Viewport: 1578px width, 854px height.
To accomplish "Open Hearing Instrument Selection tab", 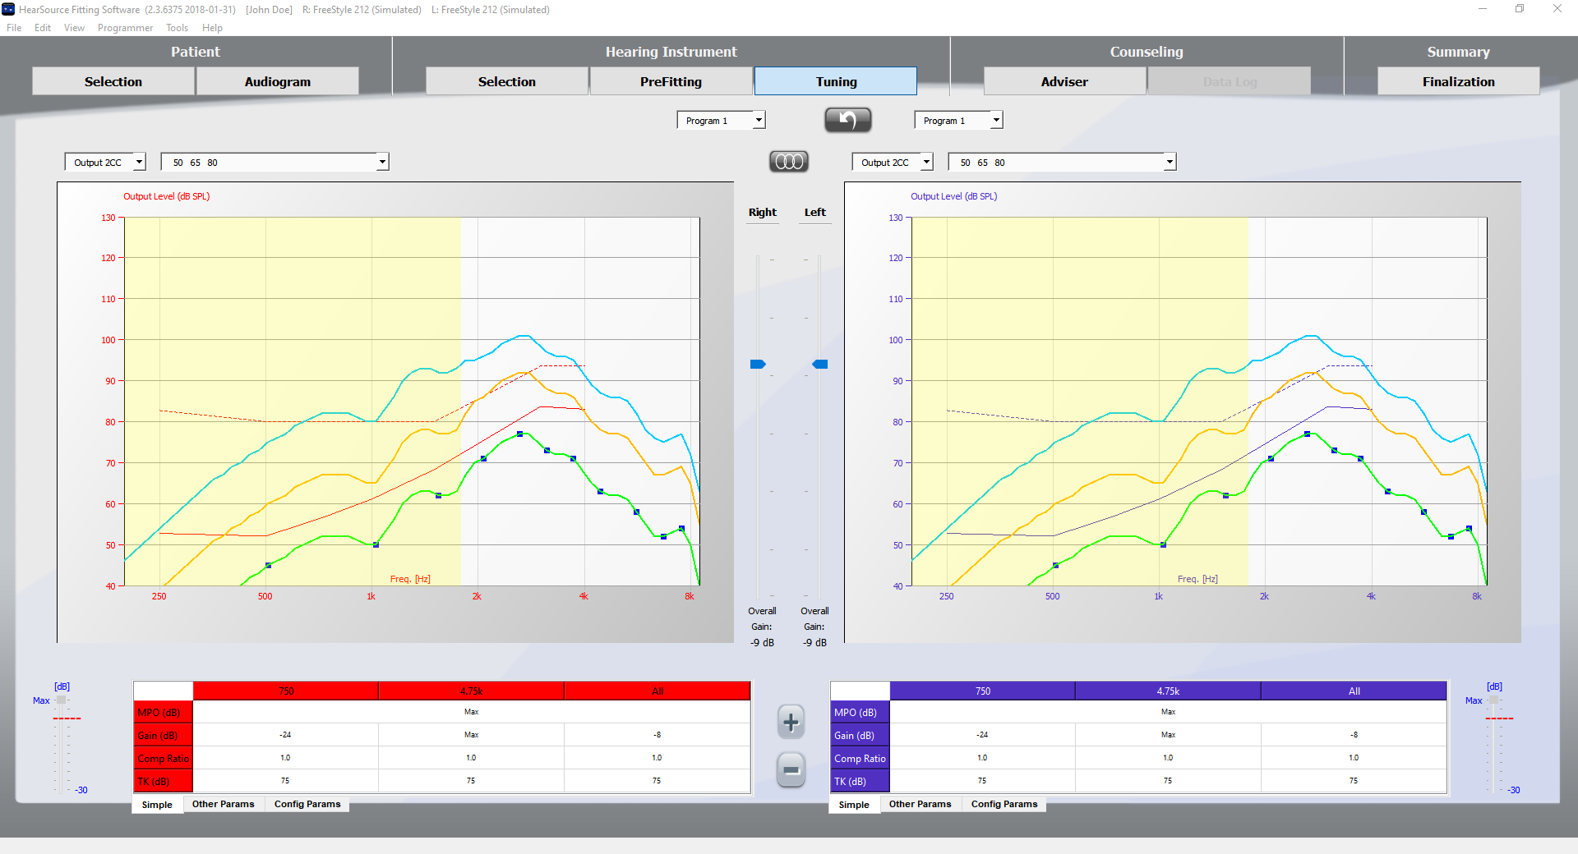I will pyautogui.click(x=507, y=81).
